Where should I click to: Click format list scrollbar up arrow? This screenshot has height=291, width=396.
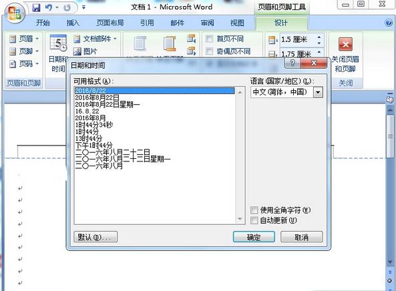[240, 92]
